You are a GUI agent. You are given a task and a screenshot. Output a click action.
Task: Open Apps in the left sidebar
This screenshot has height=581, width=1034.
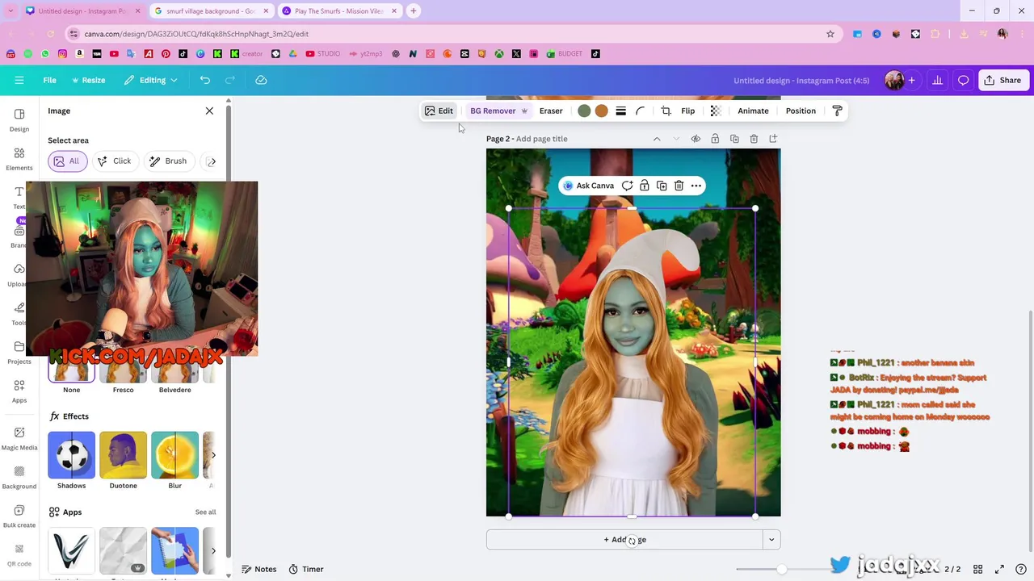(x=19, y=391)
